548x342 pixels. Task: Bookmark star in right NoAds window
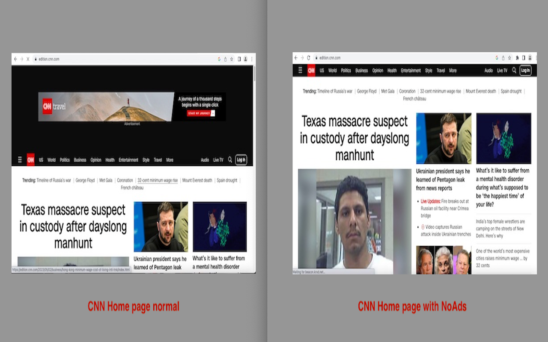(509, 58)
